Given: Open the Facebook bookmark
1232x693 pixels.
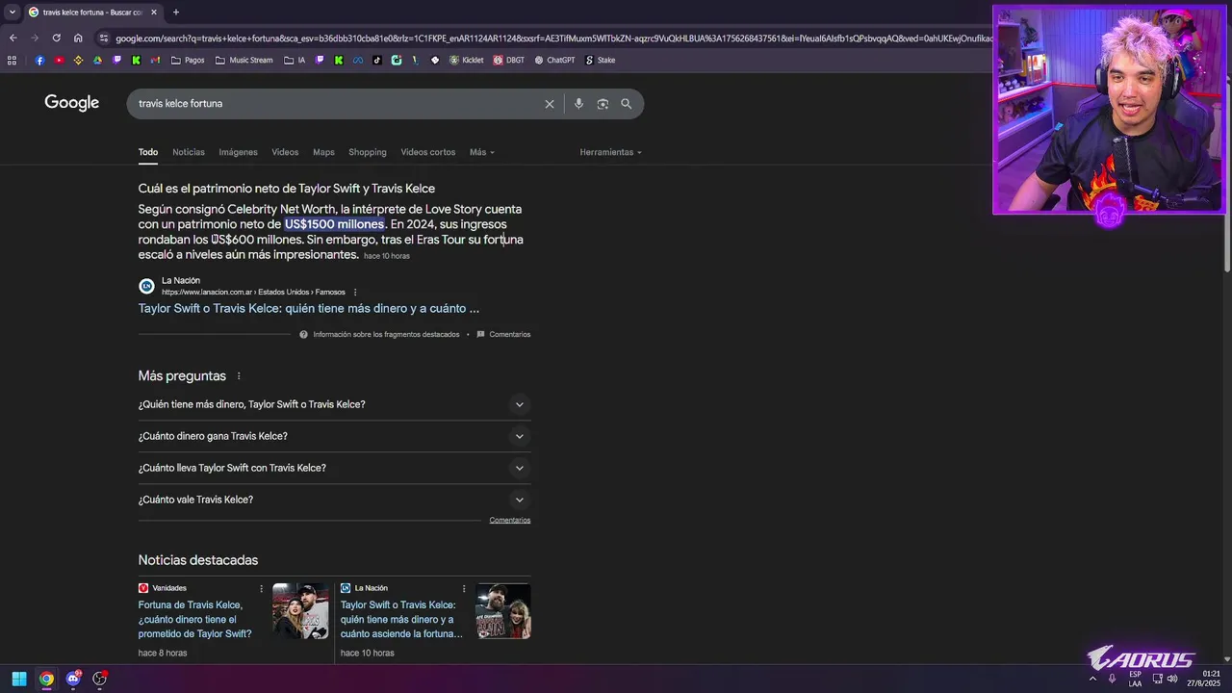Looking at the screenshot, I should click(x=39, y=60).
